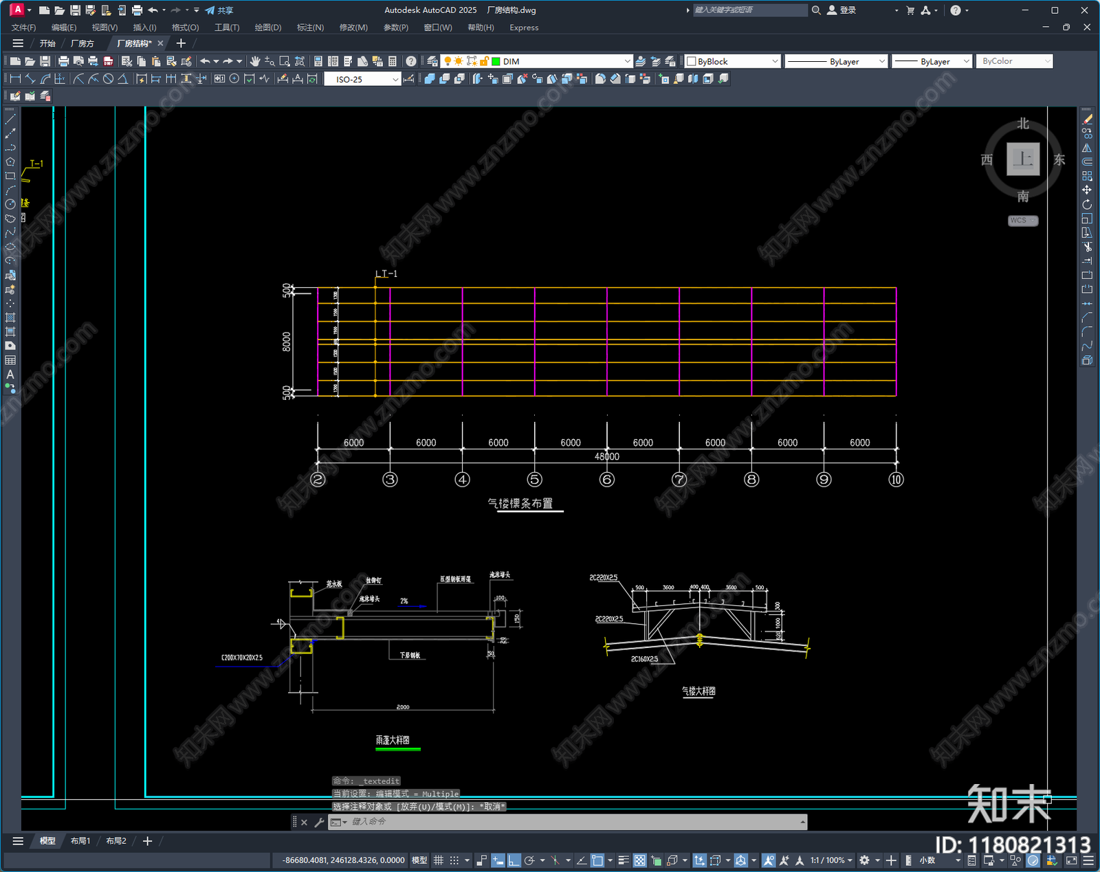This screenshot has width=1100, height=872.
Task: Click the Table tool in draw toolbar
Action: click(10, 360)
